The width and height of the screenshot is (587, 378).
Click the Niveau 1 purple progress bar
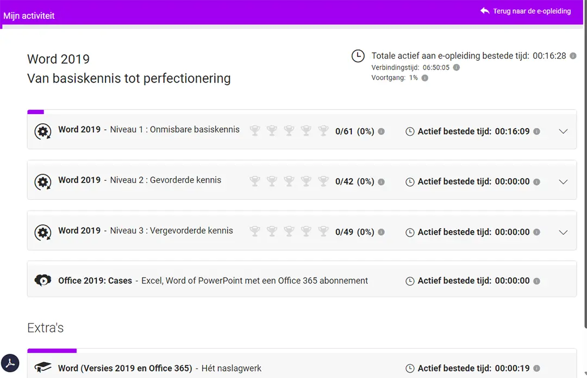35,111
